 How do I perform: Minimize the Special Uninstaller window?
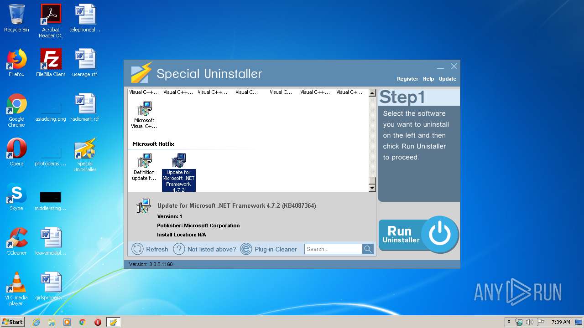tap(440, 67)
